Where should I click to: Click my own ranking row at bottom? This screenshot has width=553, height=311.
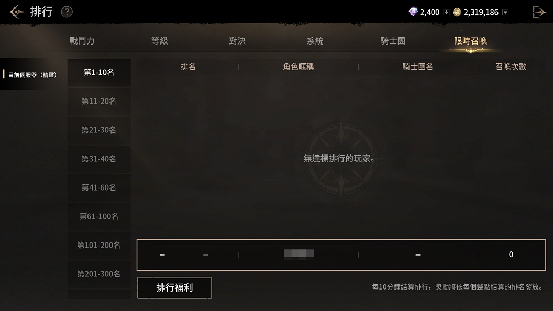[341, 254]
